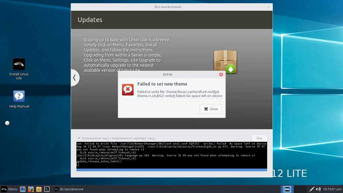Go to the previous slide with the left arrow
The image size is (343, 193).
click(75, 78)
